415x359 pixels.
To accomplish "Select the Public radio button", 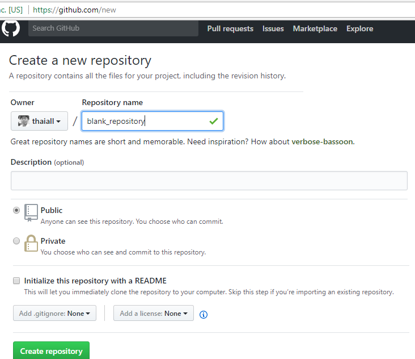I will point(16,210).
